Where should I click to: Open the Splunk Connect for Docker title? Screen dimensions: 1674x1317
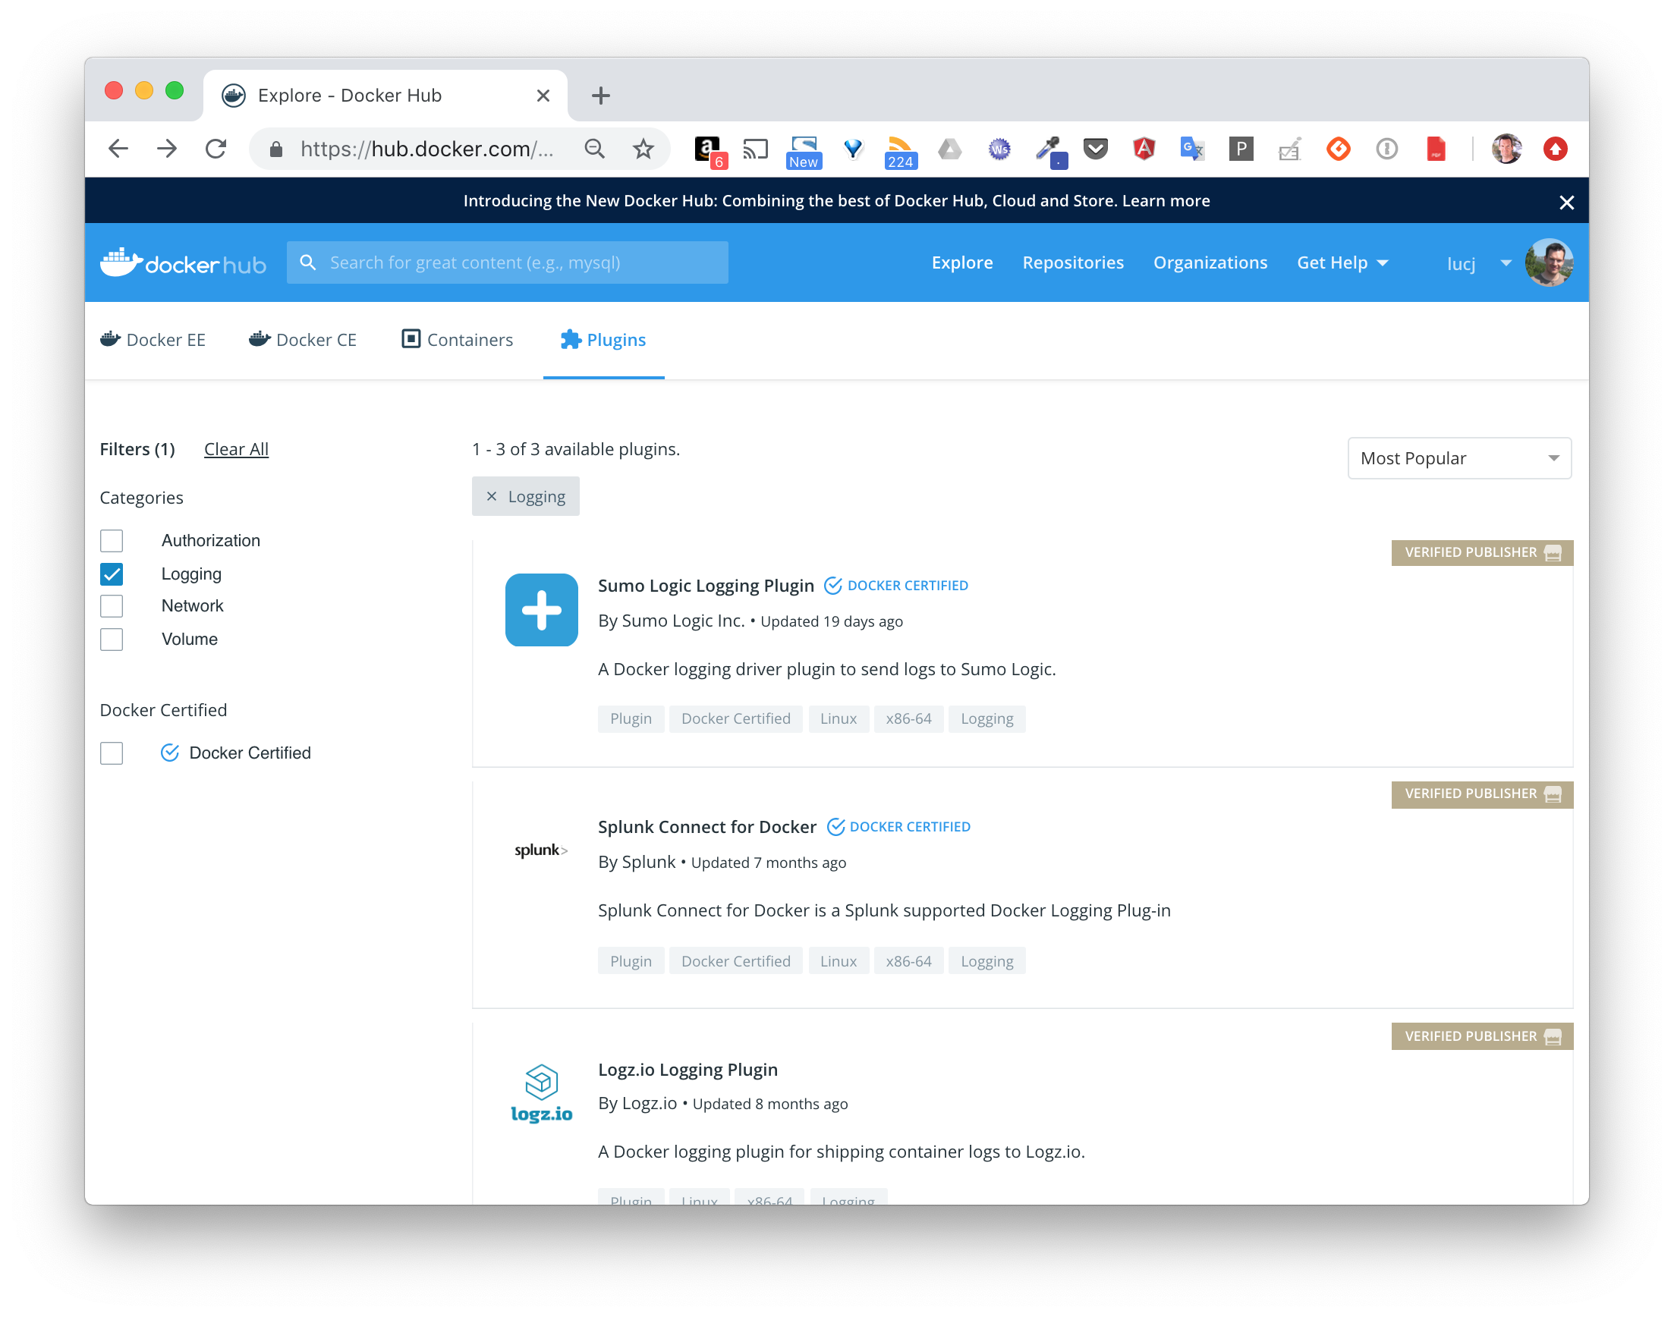(707, 828)
